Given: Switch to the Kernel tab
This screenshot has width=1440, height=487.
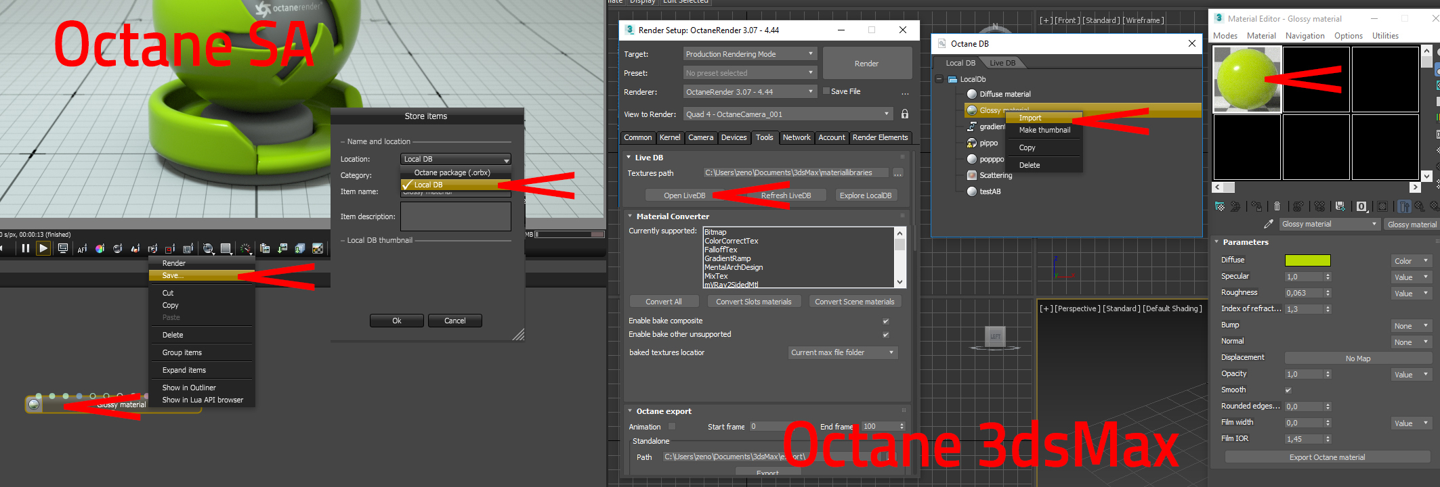Looking at the screenshot, I should (x=670, y=137).
